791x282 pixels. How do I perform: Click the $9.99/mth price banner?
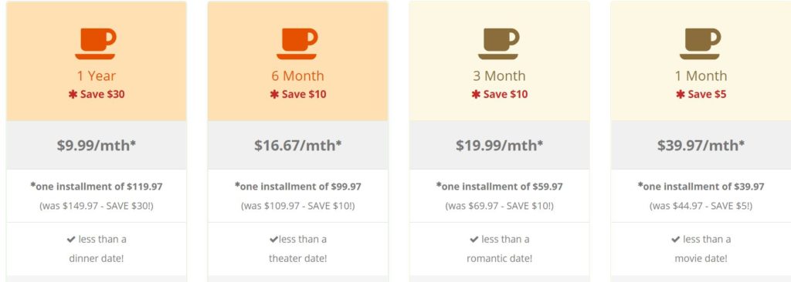pyautogui.click(x=97, y=145)
